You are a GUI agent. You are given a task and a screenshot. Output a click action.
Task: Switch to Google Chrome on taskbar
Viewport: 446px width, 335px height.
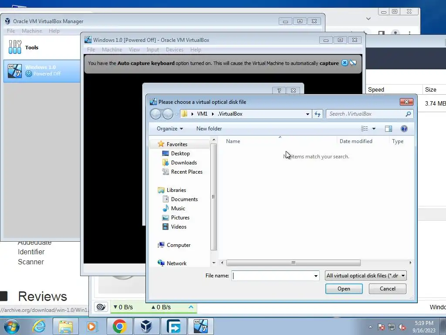tap(120, 326)
